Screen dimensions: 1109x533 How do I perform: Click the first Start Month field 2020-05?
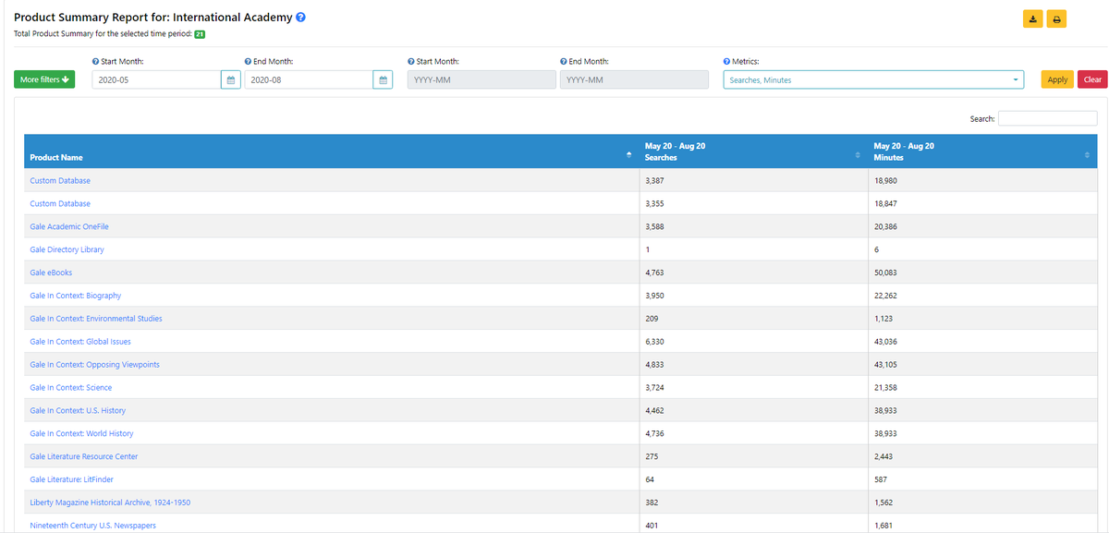click(x=156, y=79)
